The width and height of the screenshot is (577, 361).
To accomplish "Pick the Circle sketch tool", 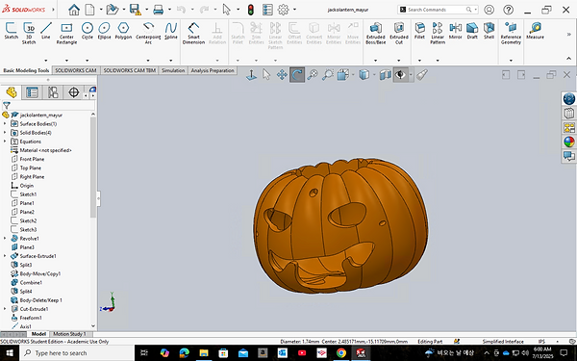I will [x=88, y=30].
